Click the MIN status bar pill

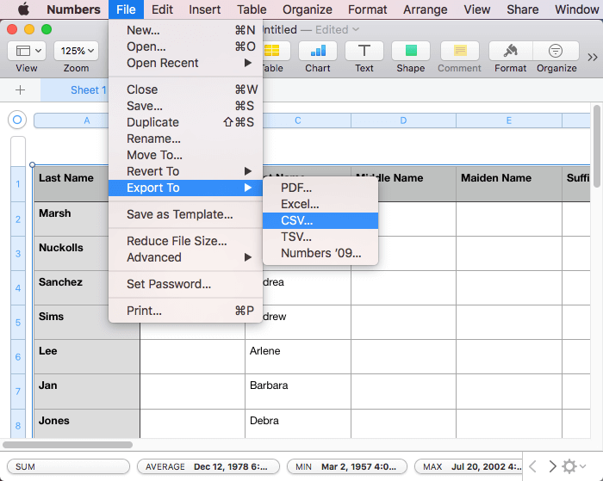[347, 466]
